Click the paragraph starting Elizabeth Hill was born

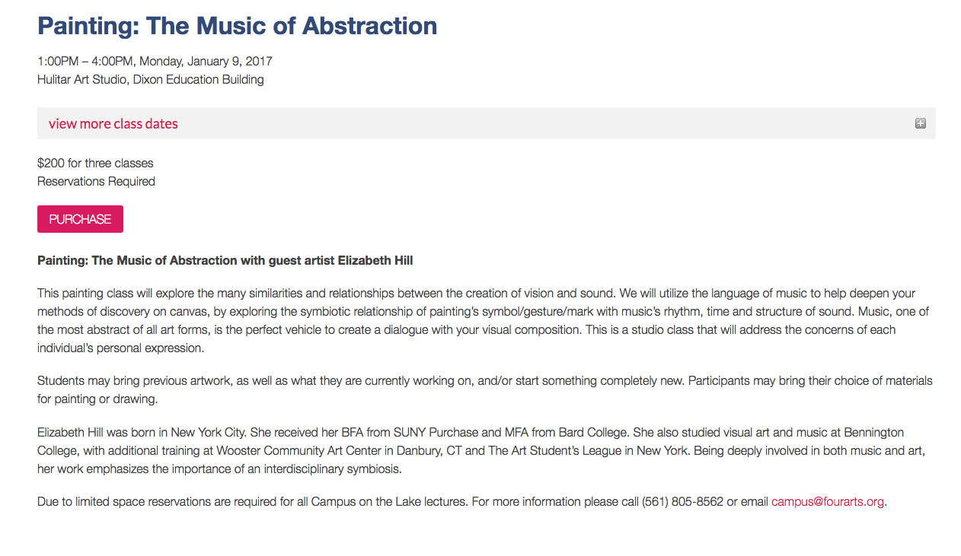[481, 450]
